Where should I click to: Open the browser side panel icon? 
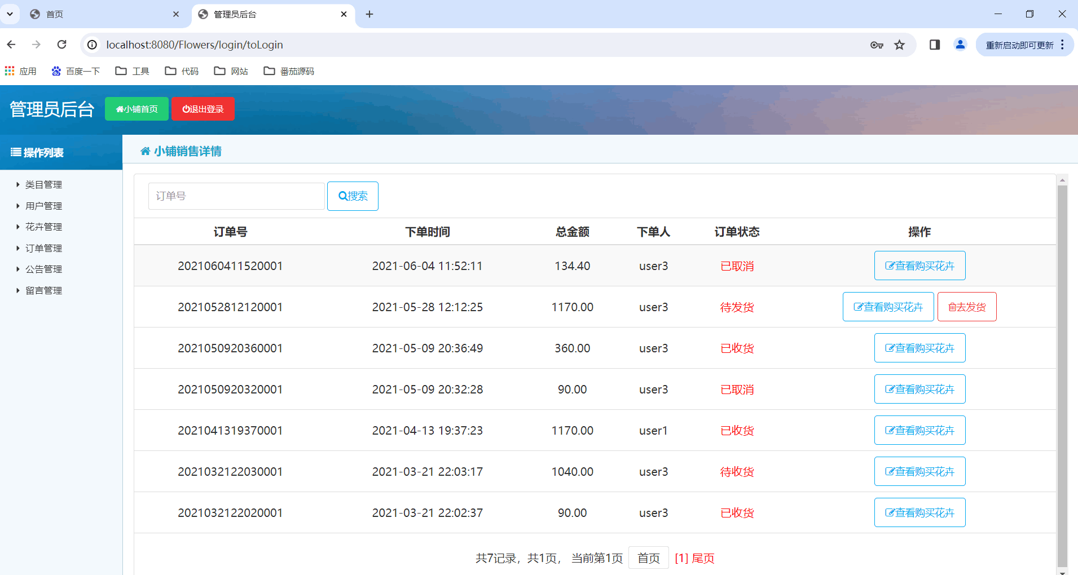point(935,45)
